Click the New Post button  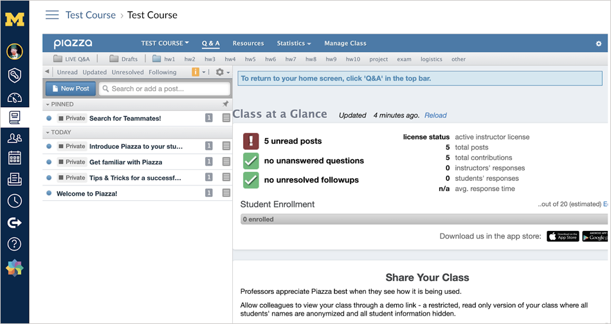click(x=71, y=88)
